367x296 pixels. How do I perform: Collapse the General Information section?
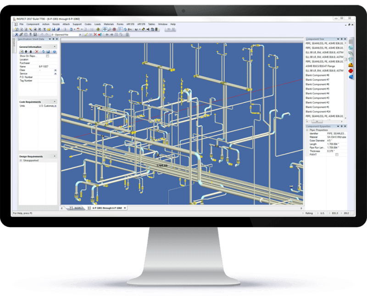pyautogui.click(x=55, y=47)
